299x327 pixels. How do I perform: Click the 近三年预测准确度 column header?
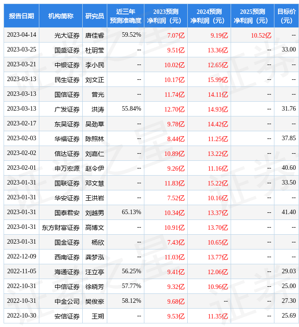pyautogui.click(x=126, y=16)
